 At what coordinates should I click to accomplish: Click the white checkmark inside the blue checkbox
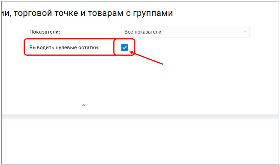(x=125, y=48)
